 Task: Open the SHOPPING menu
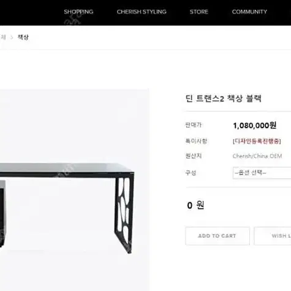coord(78,12)
